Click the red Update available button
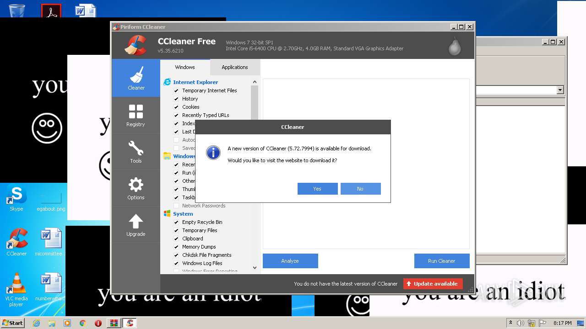586x329 pixels. pyautogui.click(x=433, y=284)
